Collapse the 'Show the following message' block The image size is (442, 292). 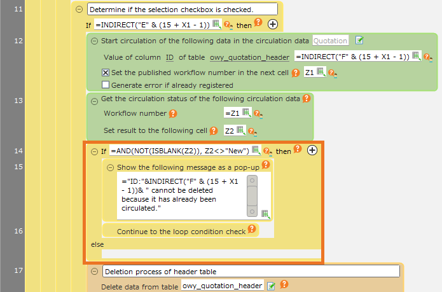point(110,167)
